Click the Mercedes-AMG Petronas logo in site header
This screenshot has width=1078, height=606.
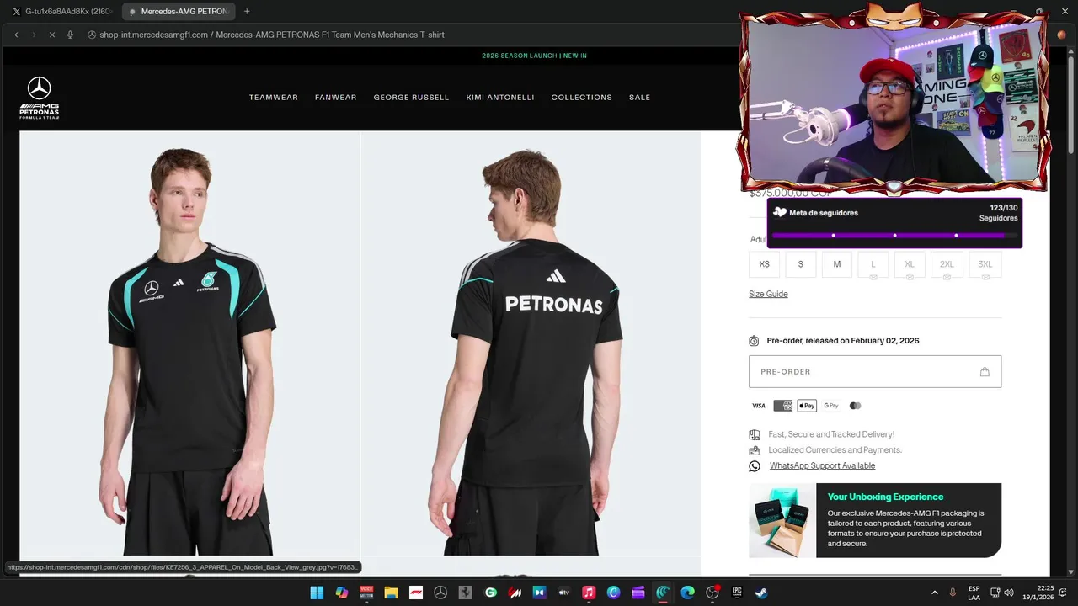tap(40, 98)
